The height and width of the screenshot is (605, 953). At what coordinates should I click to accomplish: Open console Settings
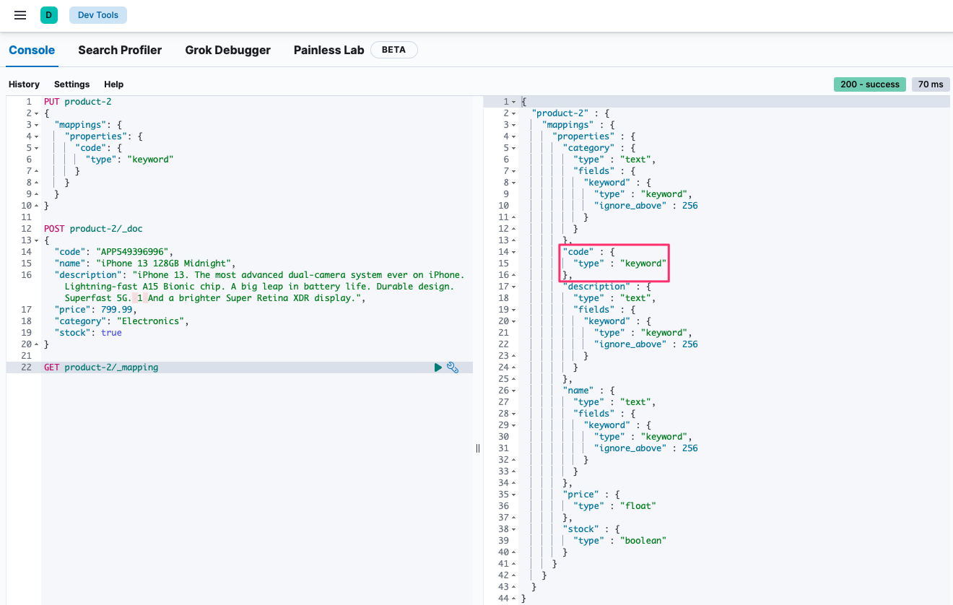[x=71, y=84]
